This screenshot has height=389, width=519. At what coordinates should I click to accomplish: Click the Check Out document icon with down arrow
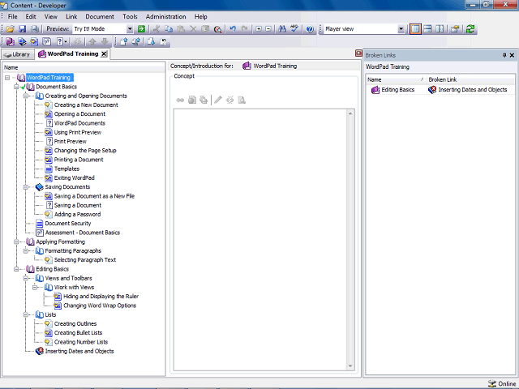(x=151, y=41)
